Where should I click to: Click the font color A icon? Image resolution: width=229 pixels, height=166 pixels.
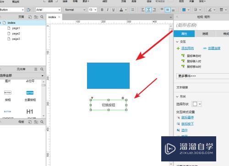[121, 10]
